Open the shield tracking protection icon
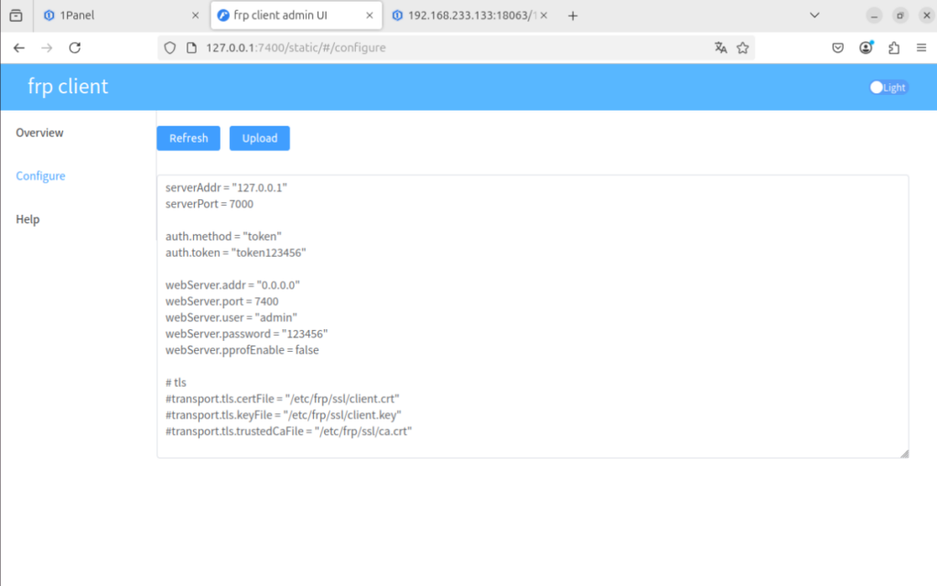Viewport: 937px width, 586px height. pos(169,48)
